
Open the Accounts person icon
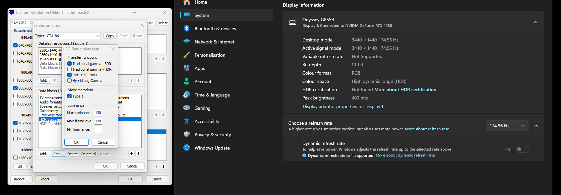pos(187,82)
